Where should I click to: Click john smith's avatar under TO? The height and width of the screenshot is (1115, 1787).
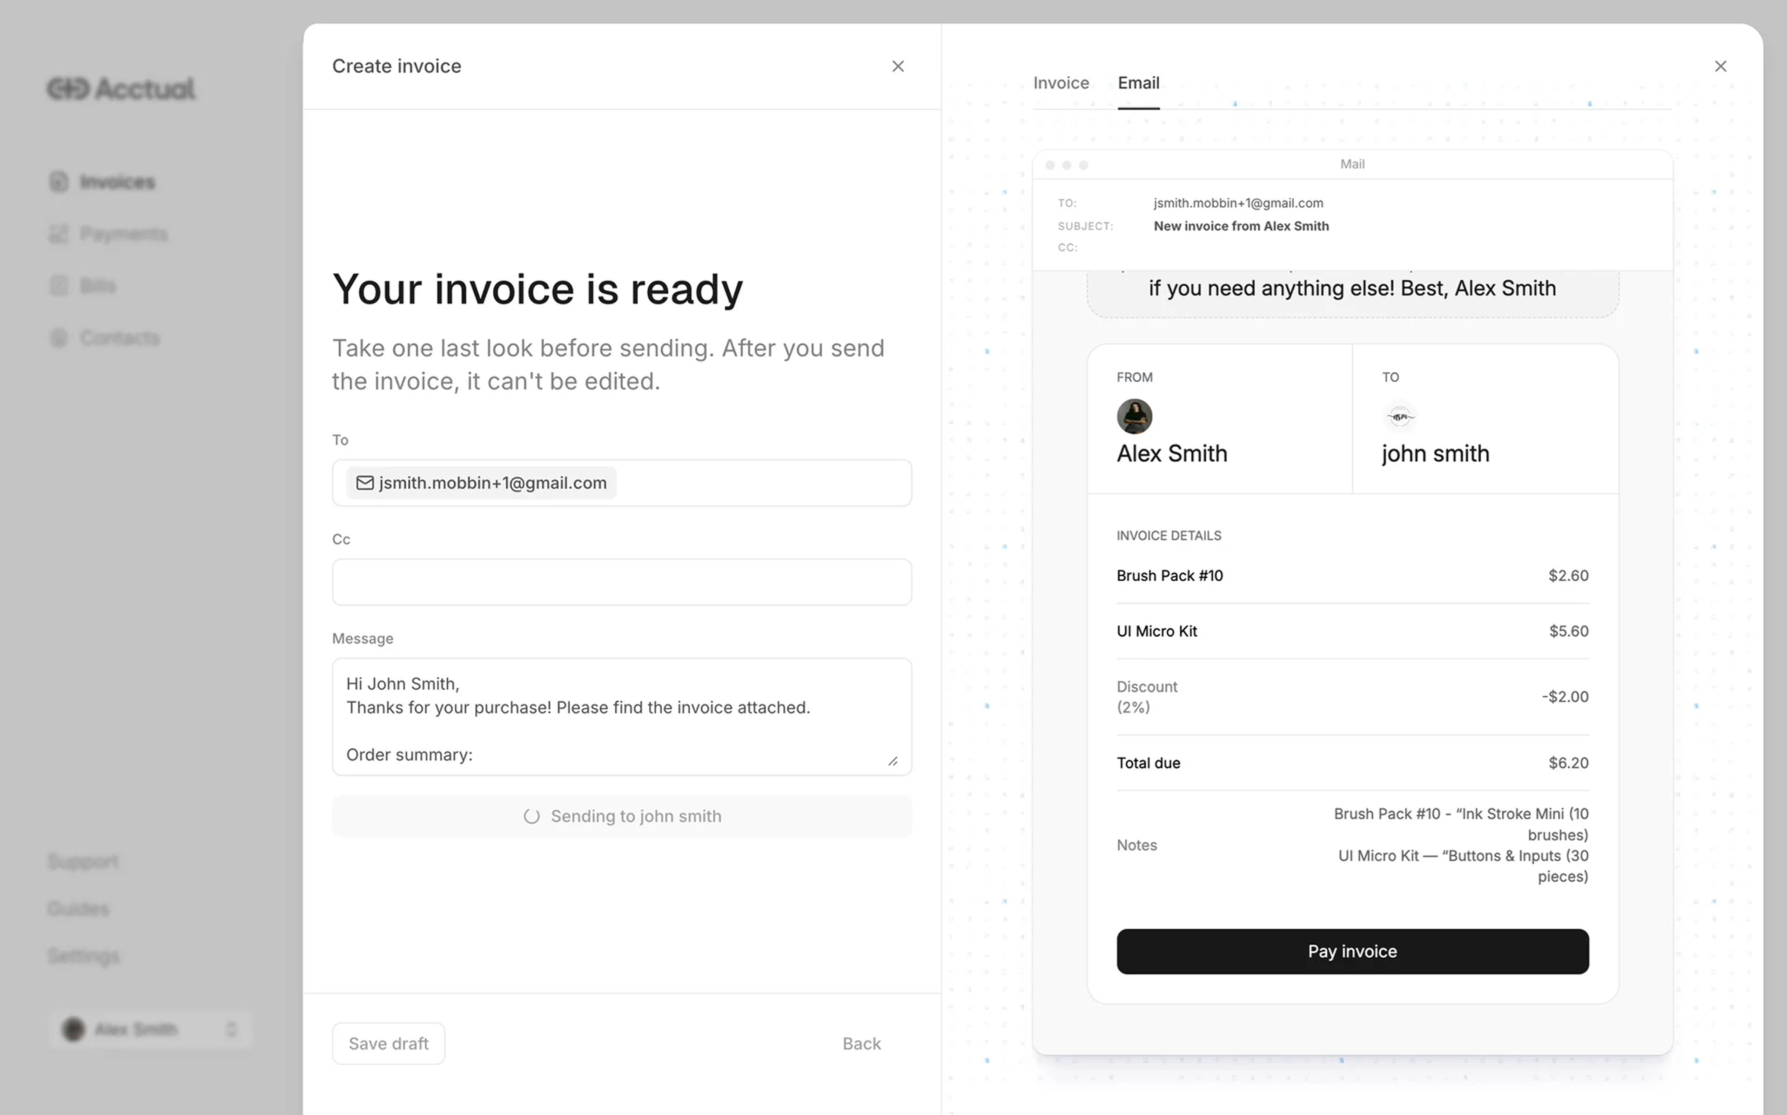pos(1399,416)
